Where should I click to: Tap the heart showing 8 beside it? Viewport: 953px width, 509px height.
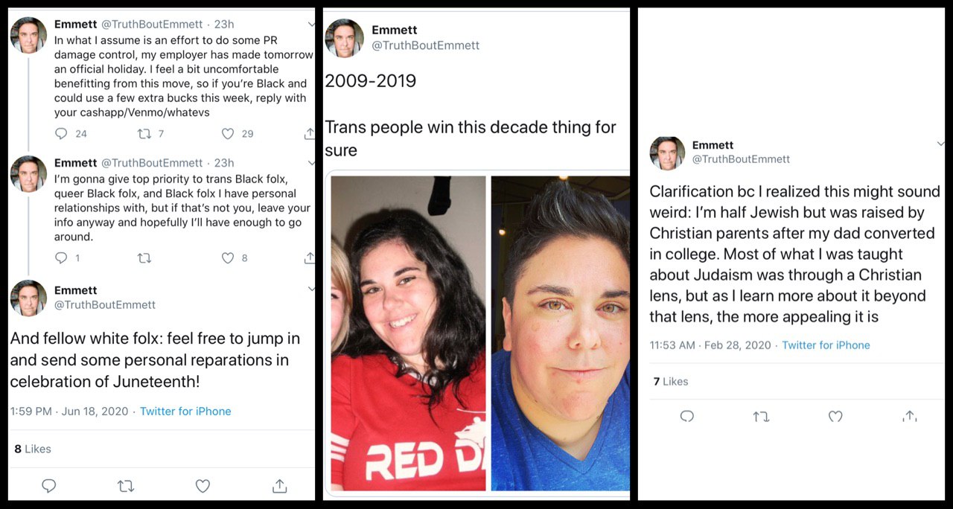[x=228, y=258]
